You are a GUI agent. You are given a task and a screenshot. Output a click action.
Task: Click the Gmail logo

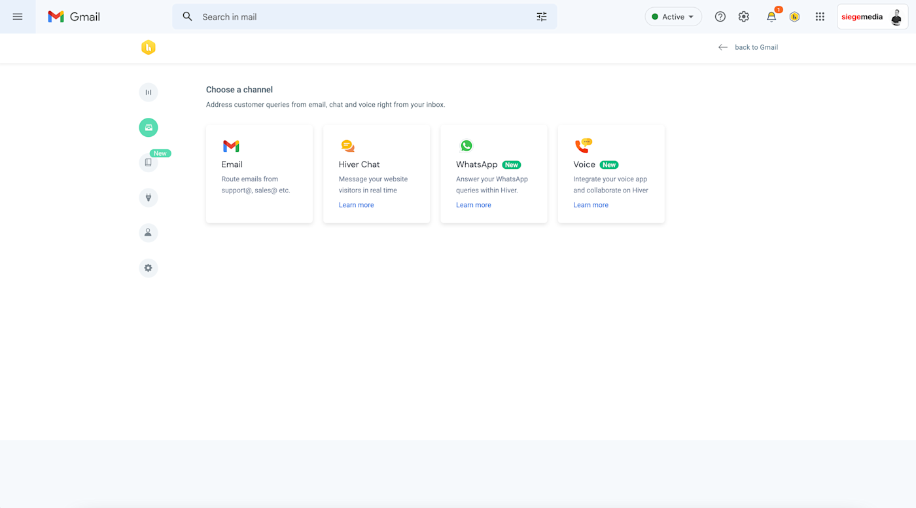pyautogui.click(x=74, y=17)
